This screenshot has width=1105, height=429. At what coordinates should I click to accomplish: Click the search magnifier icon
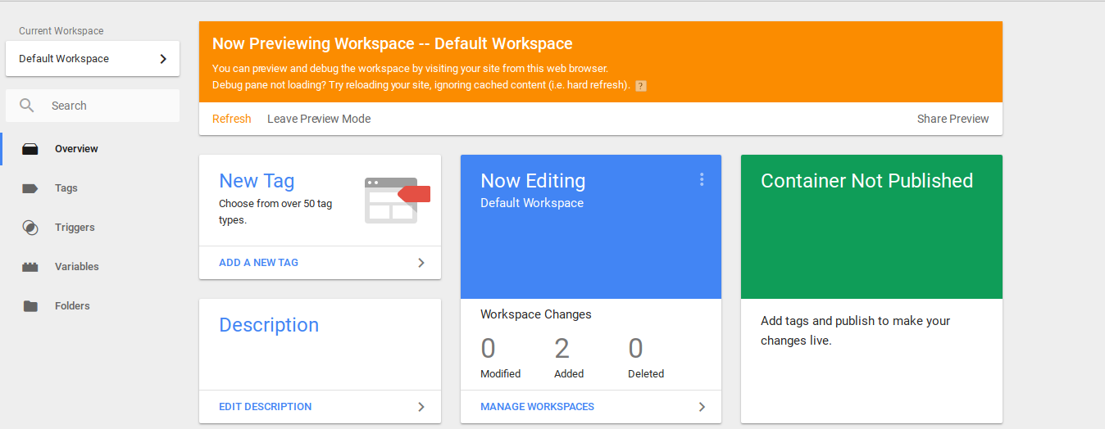[27, 106]
